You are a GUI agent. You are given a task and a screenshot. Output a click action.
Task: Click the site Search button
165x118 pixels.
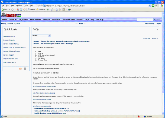click(157, 20)
